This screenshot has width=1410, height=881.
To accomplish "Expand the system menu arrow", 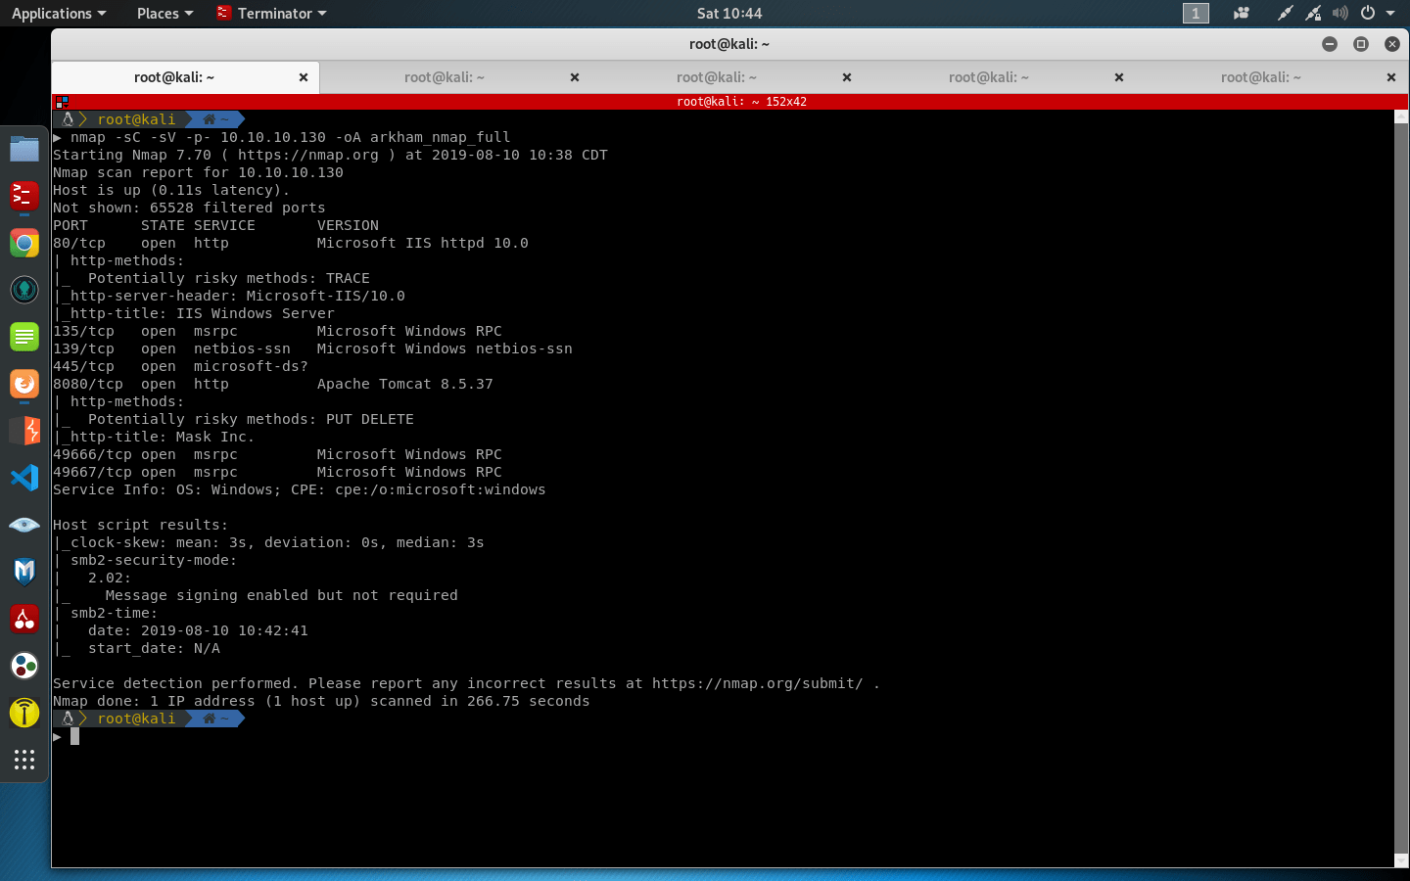I will [x=1390, y=13].
